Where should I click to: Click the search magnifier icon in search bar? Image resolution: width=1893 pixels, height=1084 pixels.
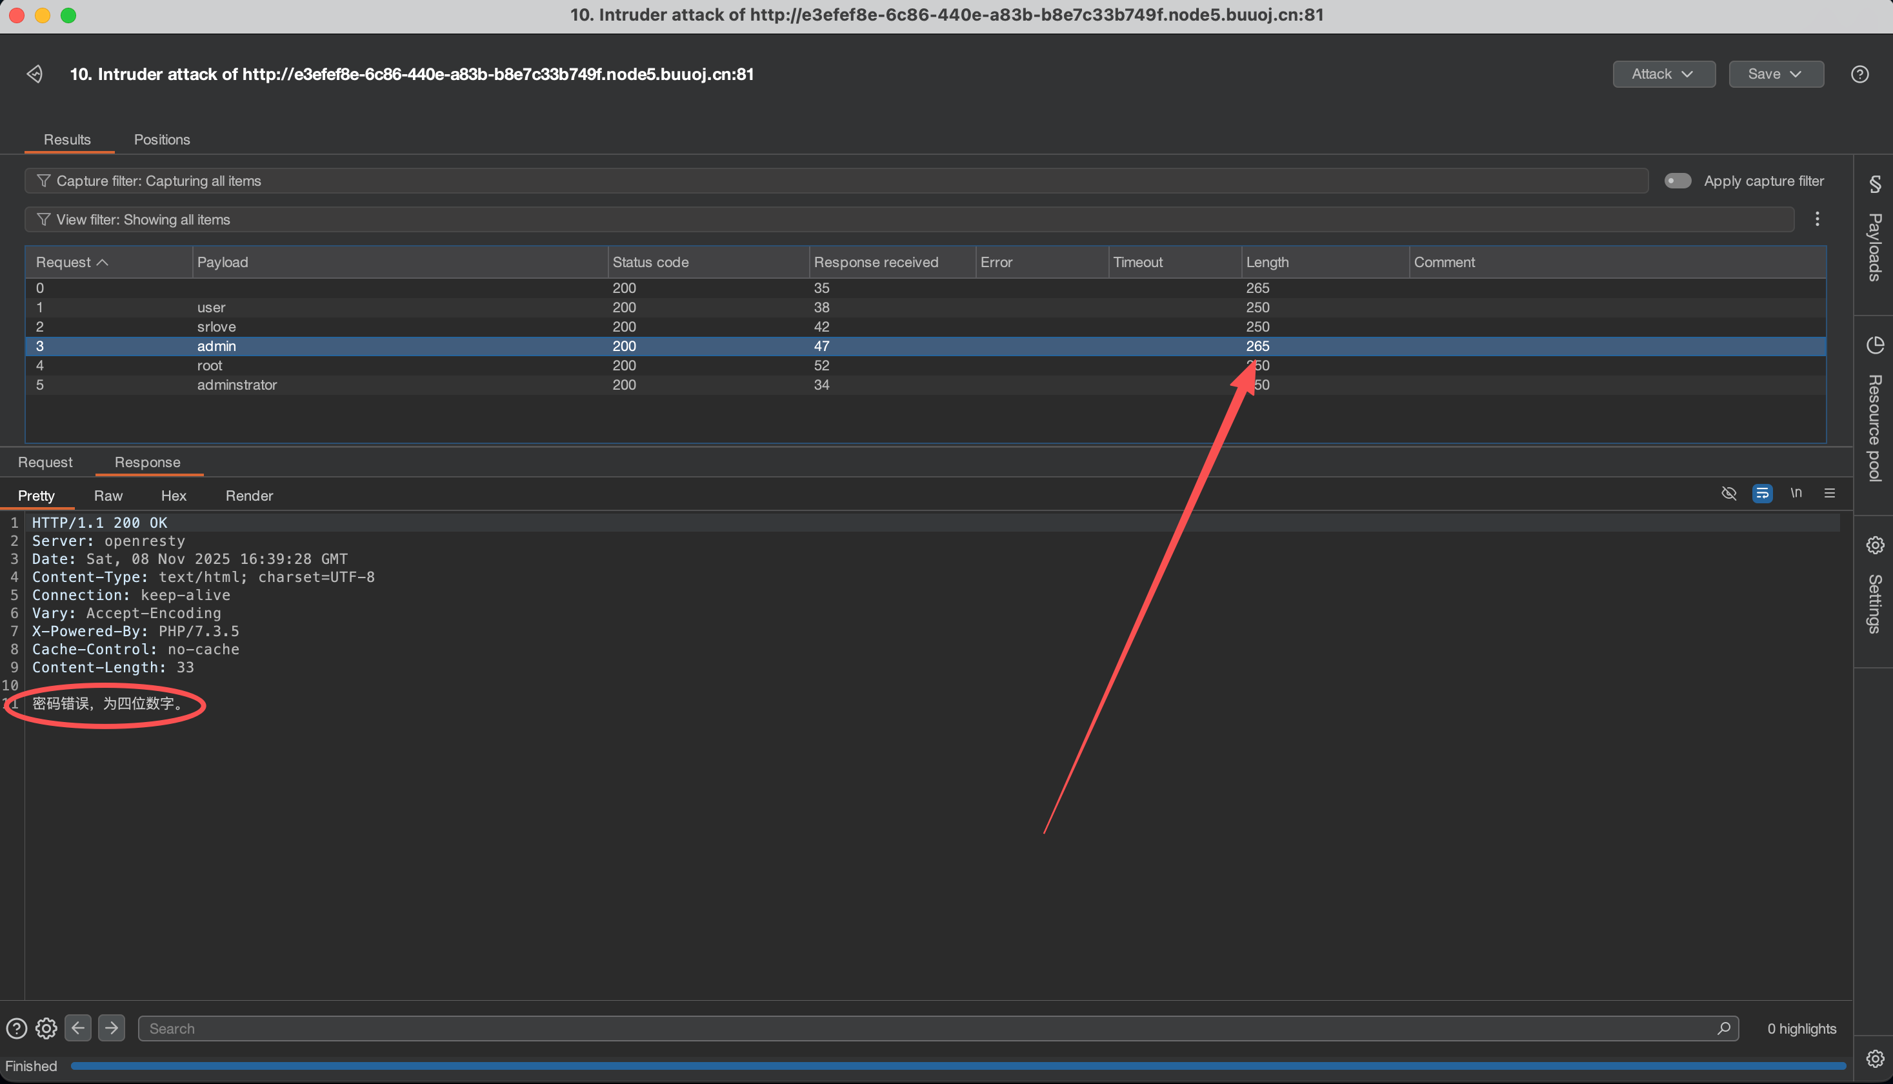pyautogui.click(x=1723, y=1028)
